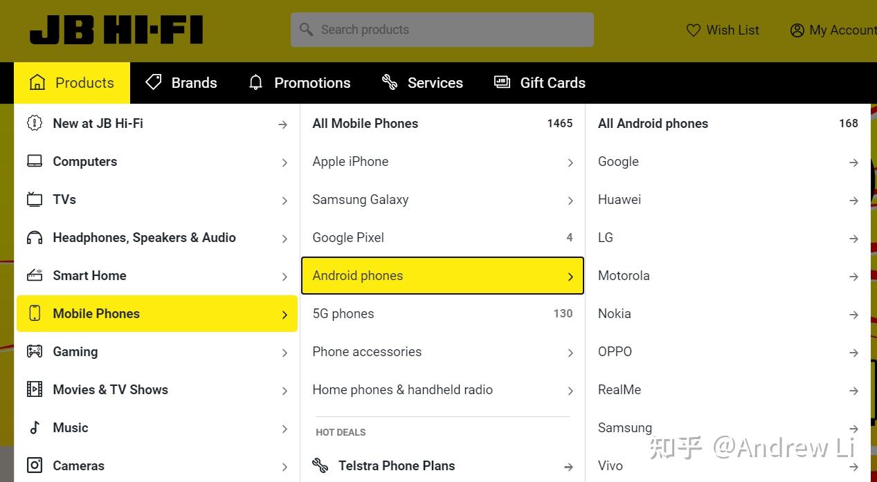
Task: Expand the Computers category chevron
Action: [284, 163]
